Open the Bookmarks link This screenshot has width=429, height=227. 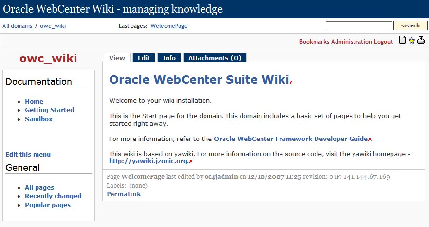[314, 41]
